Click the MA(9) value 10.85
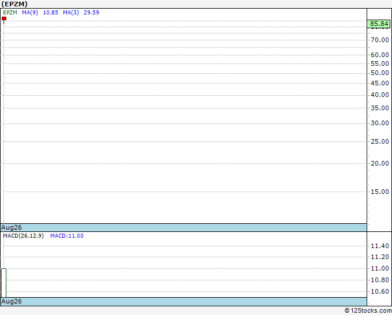This screenshot has height=315, width=392. tap(51, 13)
